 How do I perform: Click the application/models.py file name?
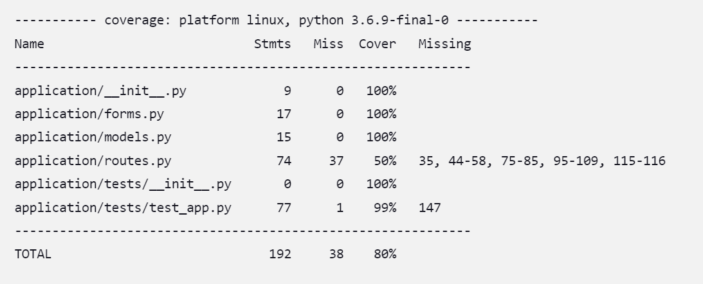coord(93,138)
